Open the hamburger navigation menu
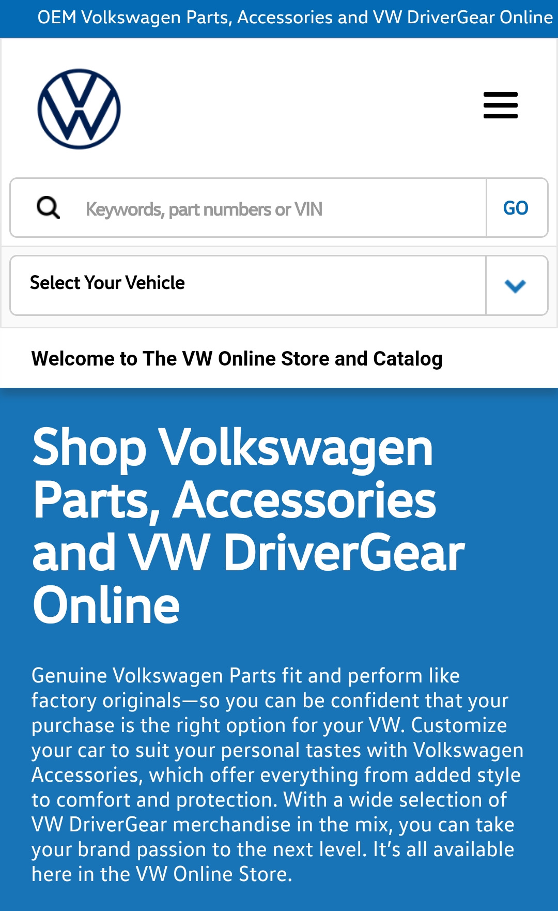This screenshot has width=558, height=911. (500, 105)
